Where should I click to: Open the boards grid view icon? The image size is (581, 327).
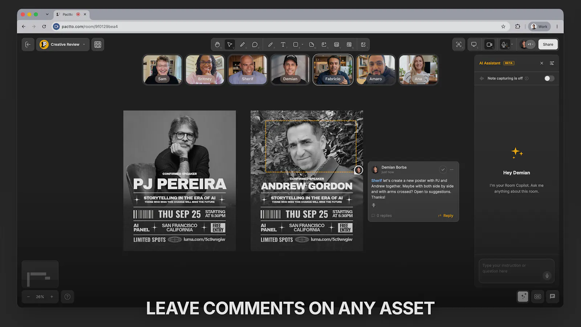(x=98, y=44)
